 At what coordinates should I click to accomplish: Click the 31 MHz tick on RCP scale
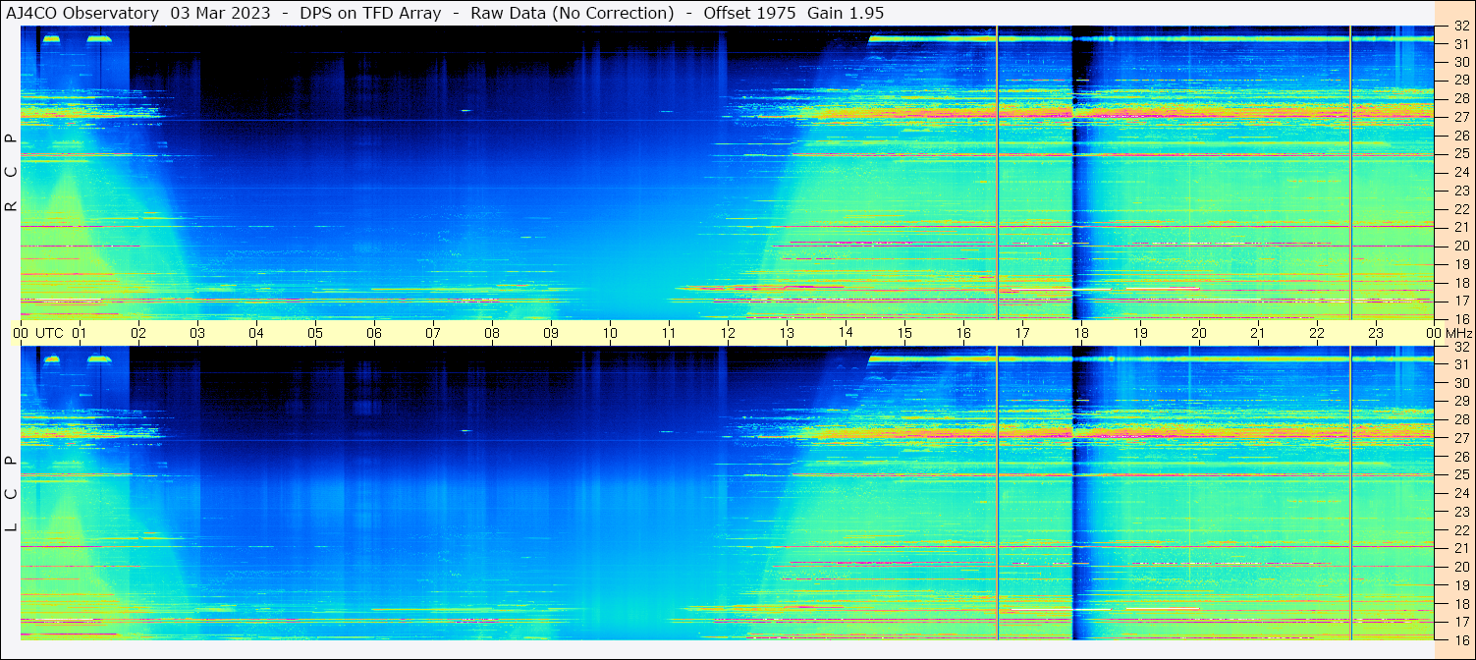(x=1460, y=44)
